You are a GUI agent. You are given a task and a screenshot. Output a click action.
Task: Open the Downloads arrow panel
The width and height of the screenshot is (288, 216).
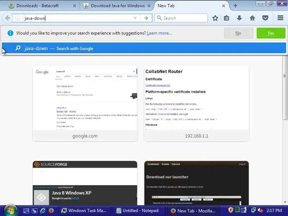click(239, 18)
